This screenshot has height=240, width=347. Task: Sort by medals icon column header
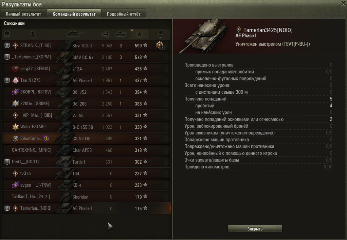click(160, 34)
